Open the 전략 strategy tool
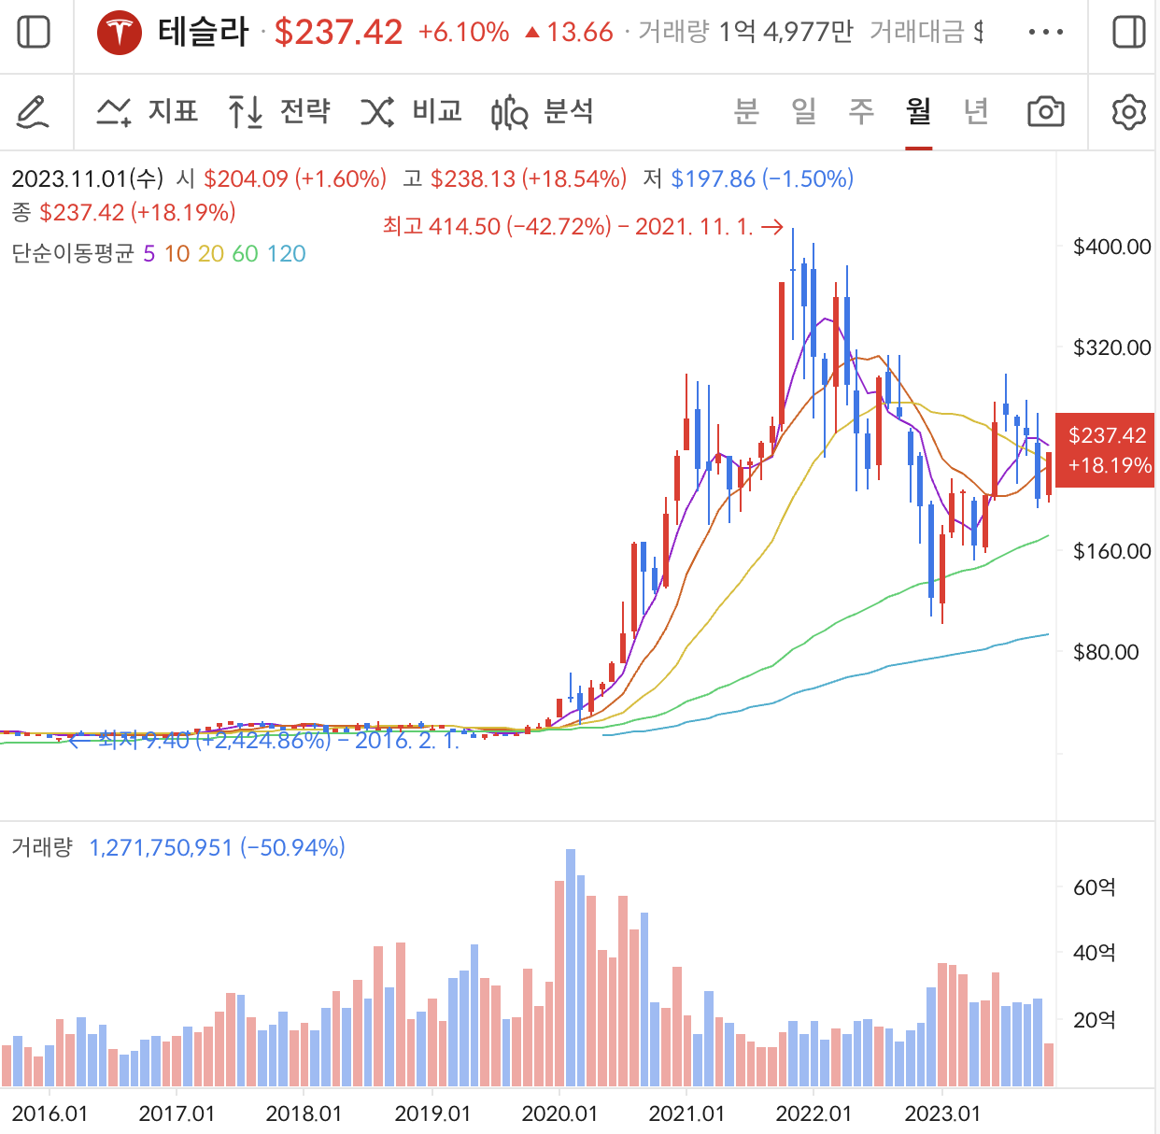1160x1134 pixels. pyautogui.click(x=283, y=111)
